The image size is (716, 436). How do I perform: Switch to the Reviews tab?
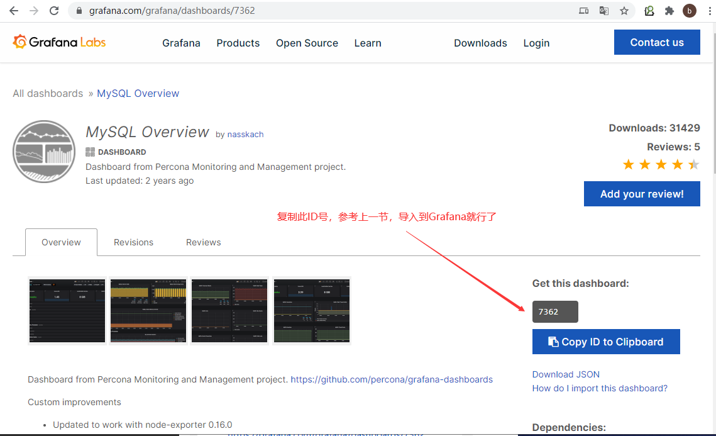click(203, 242)
